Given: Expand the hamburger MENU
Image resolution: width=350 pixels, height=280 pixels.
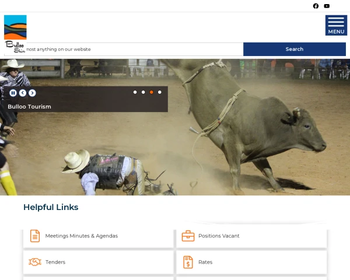Looking at the screenshot, I should [336, 25].
